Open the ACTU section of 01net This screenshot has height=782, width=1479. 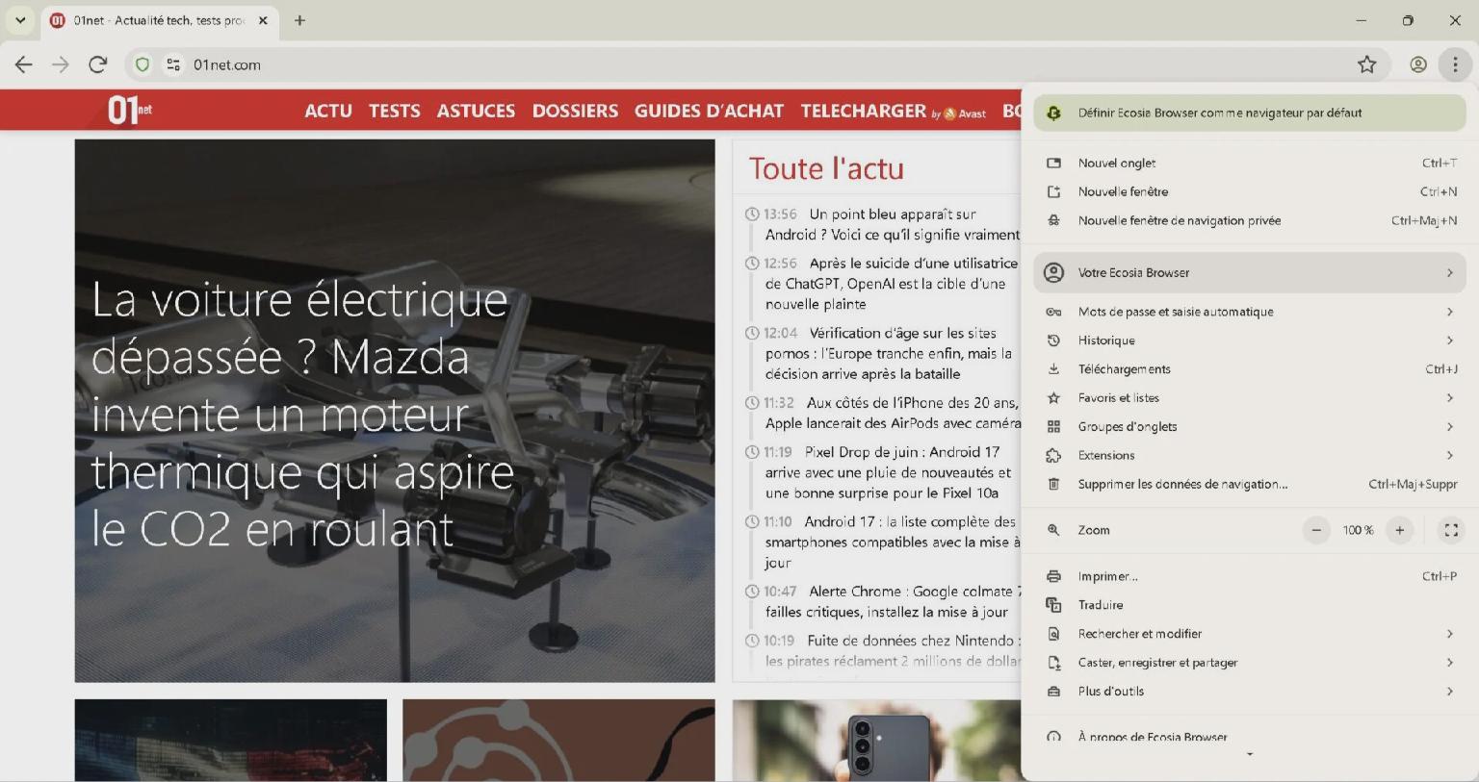tap(328, 111)
